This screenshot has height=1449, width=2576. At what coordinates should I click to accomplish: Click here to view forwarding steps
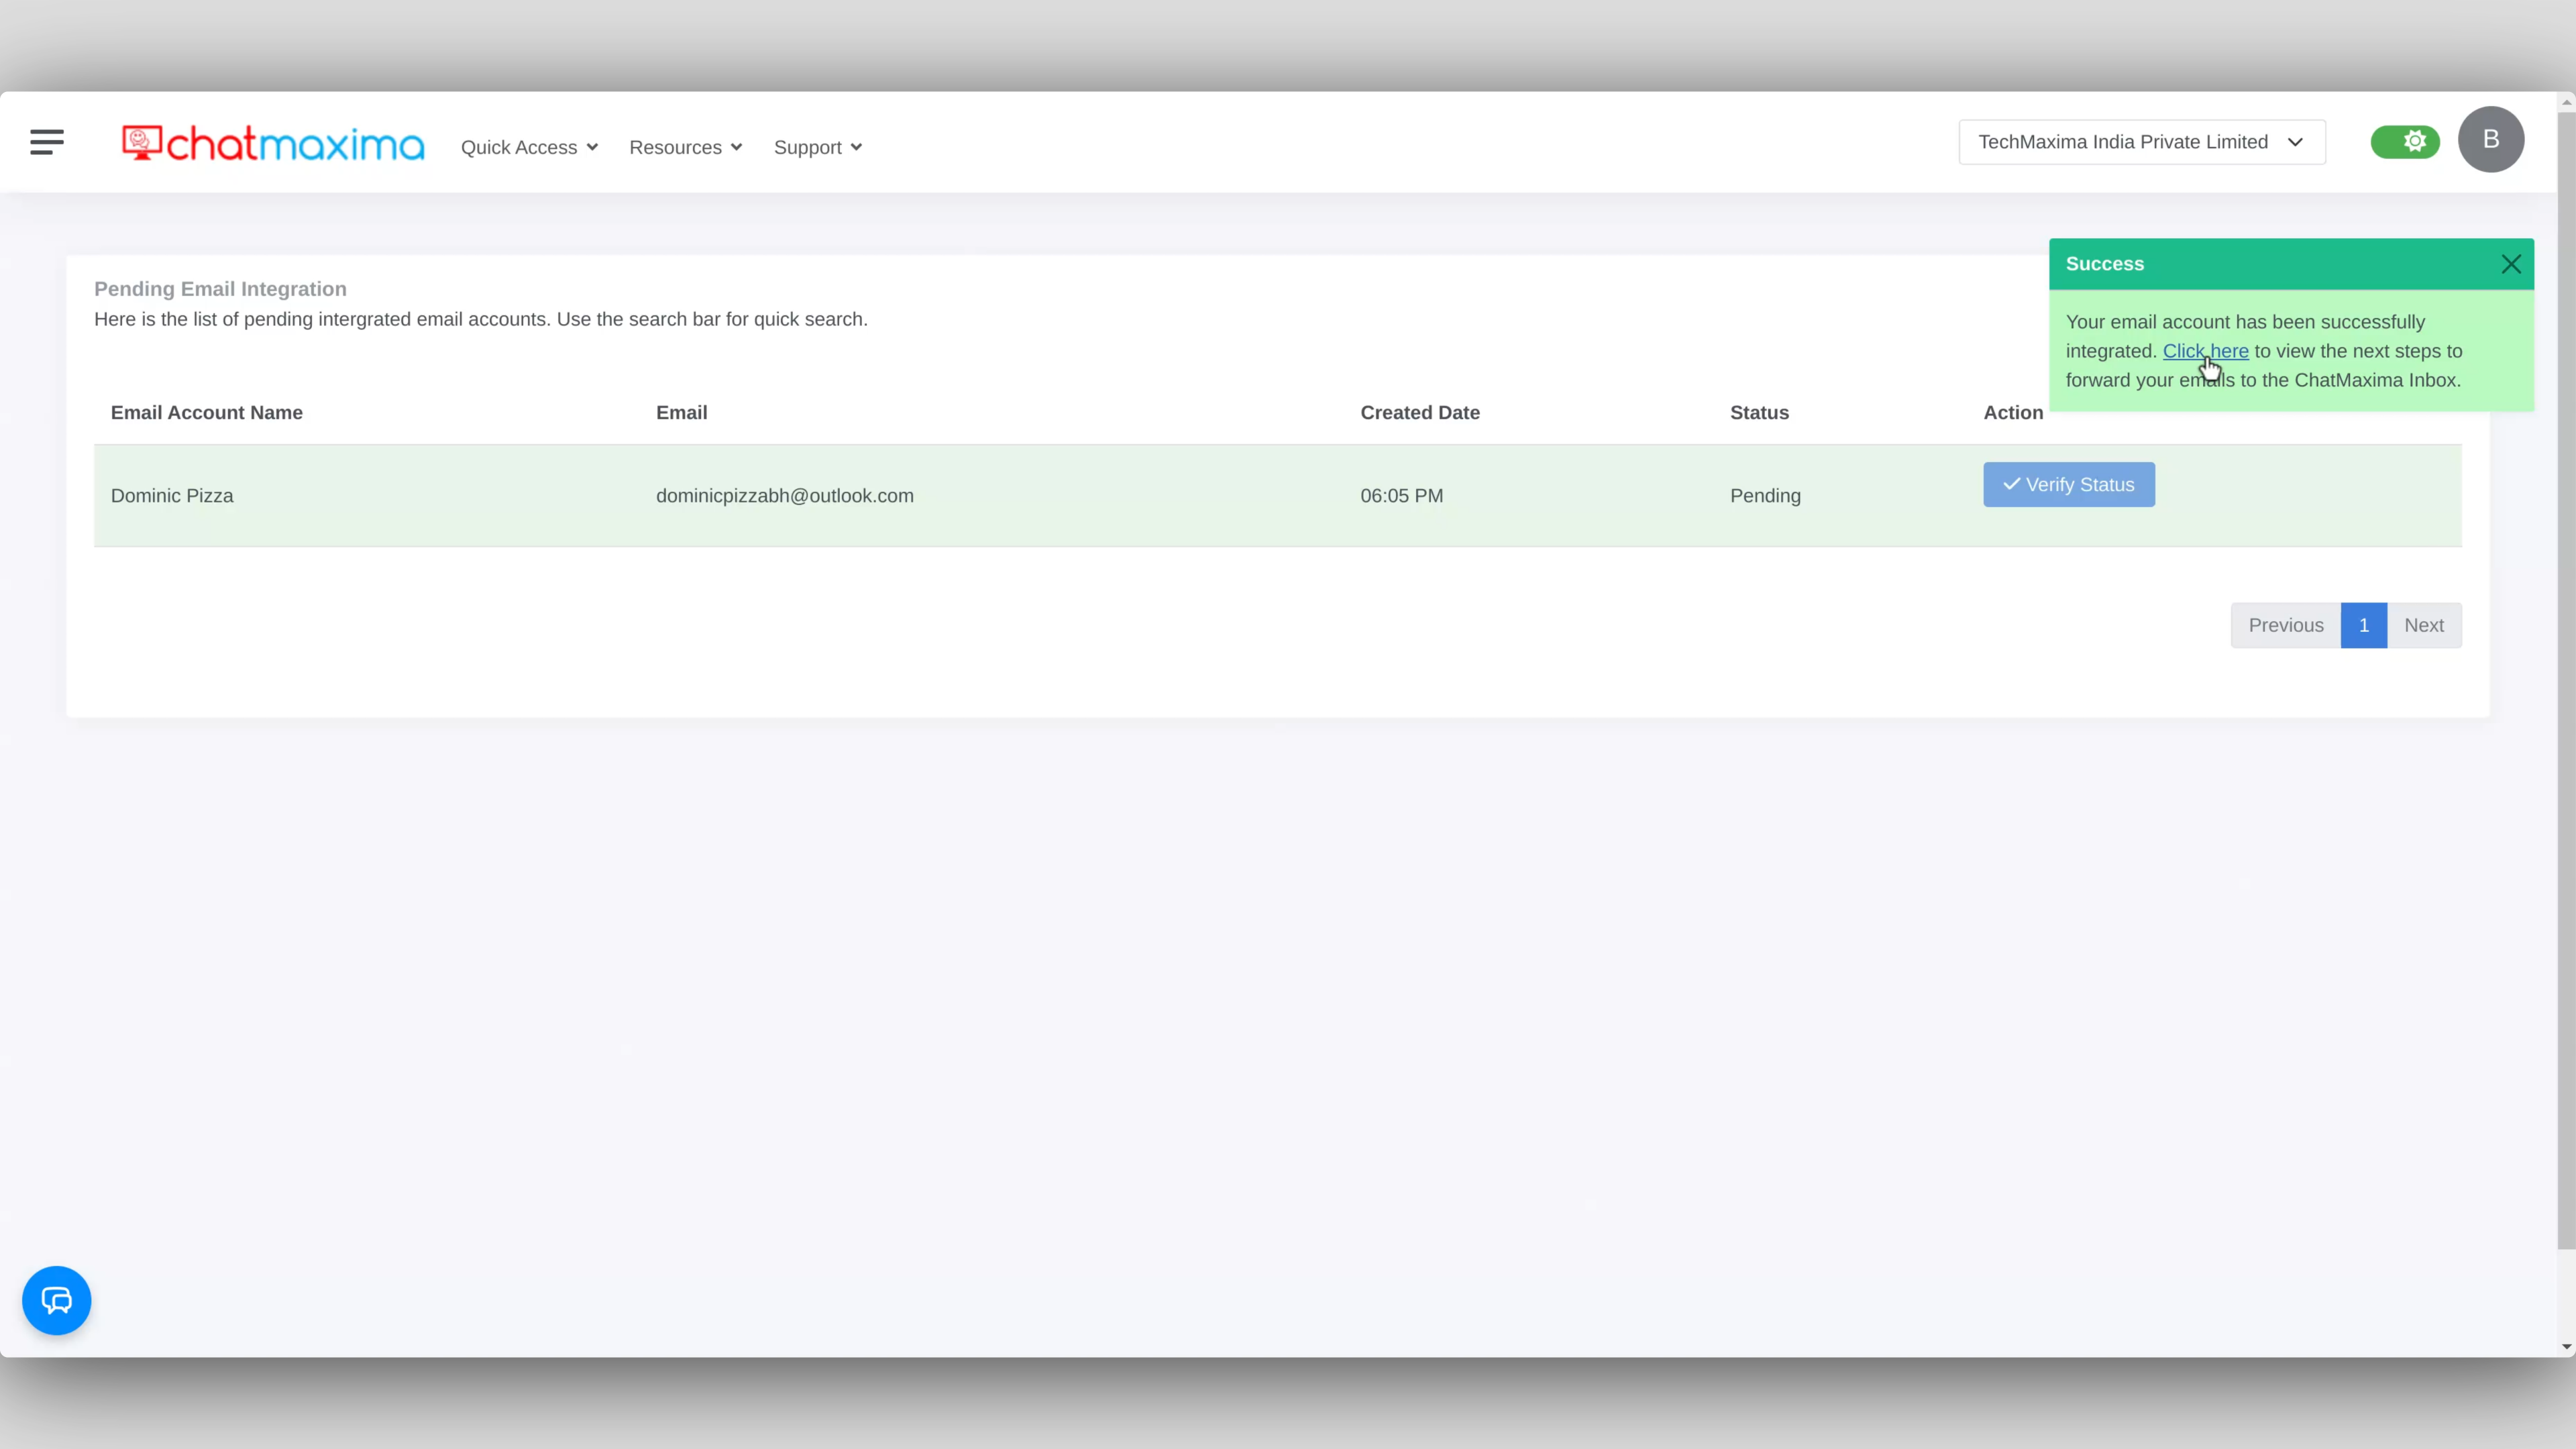2204,350
